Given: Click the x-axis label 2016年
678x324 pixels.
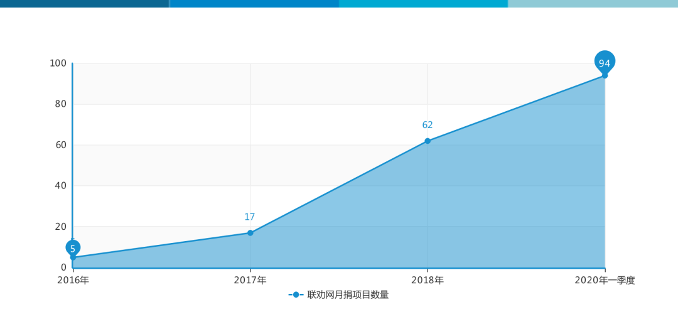Looking at the screenshot, I should 73,280.
